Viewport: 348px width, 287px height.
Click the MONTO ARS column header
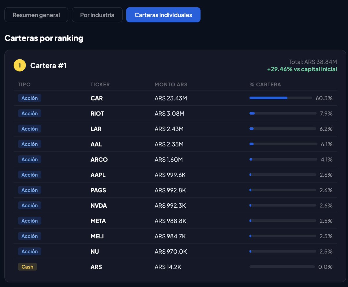click(171, 85)
